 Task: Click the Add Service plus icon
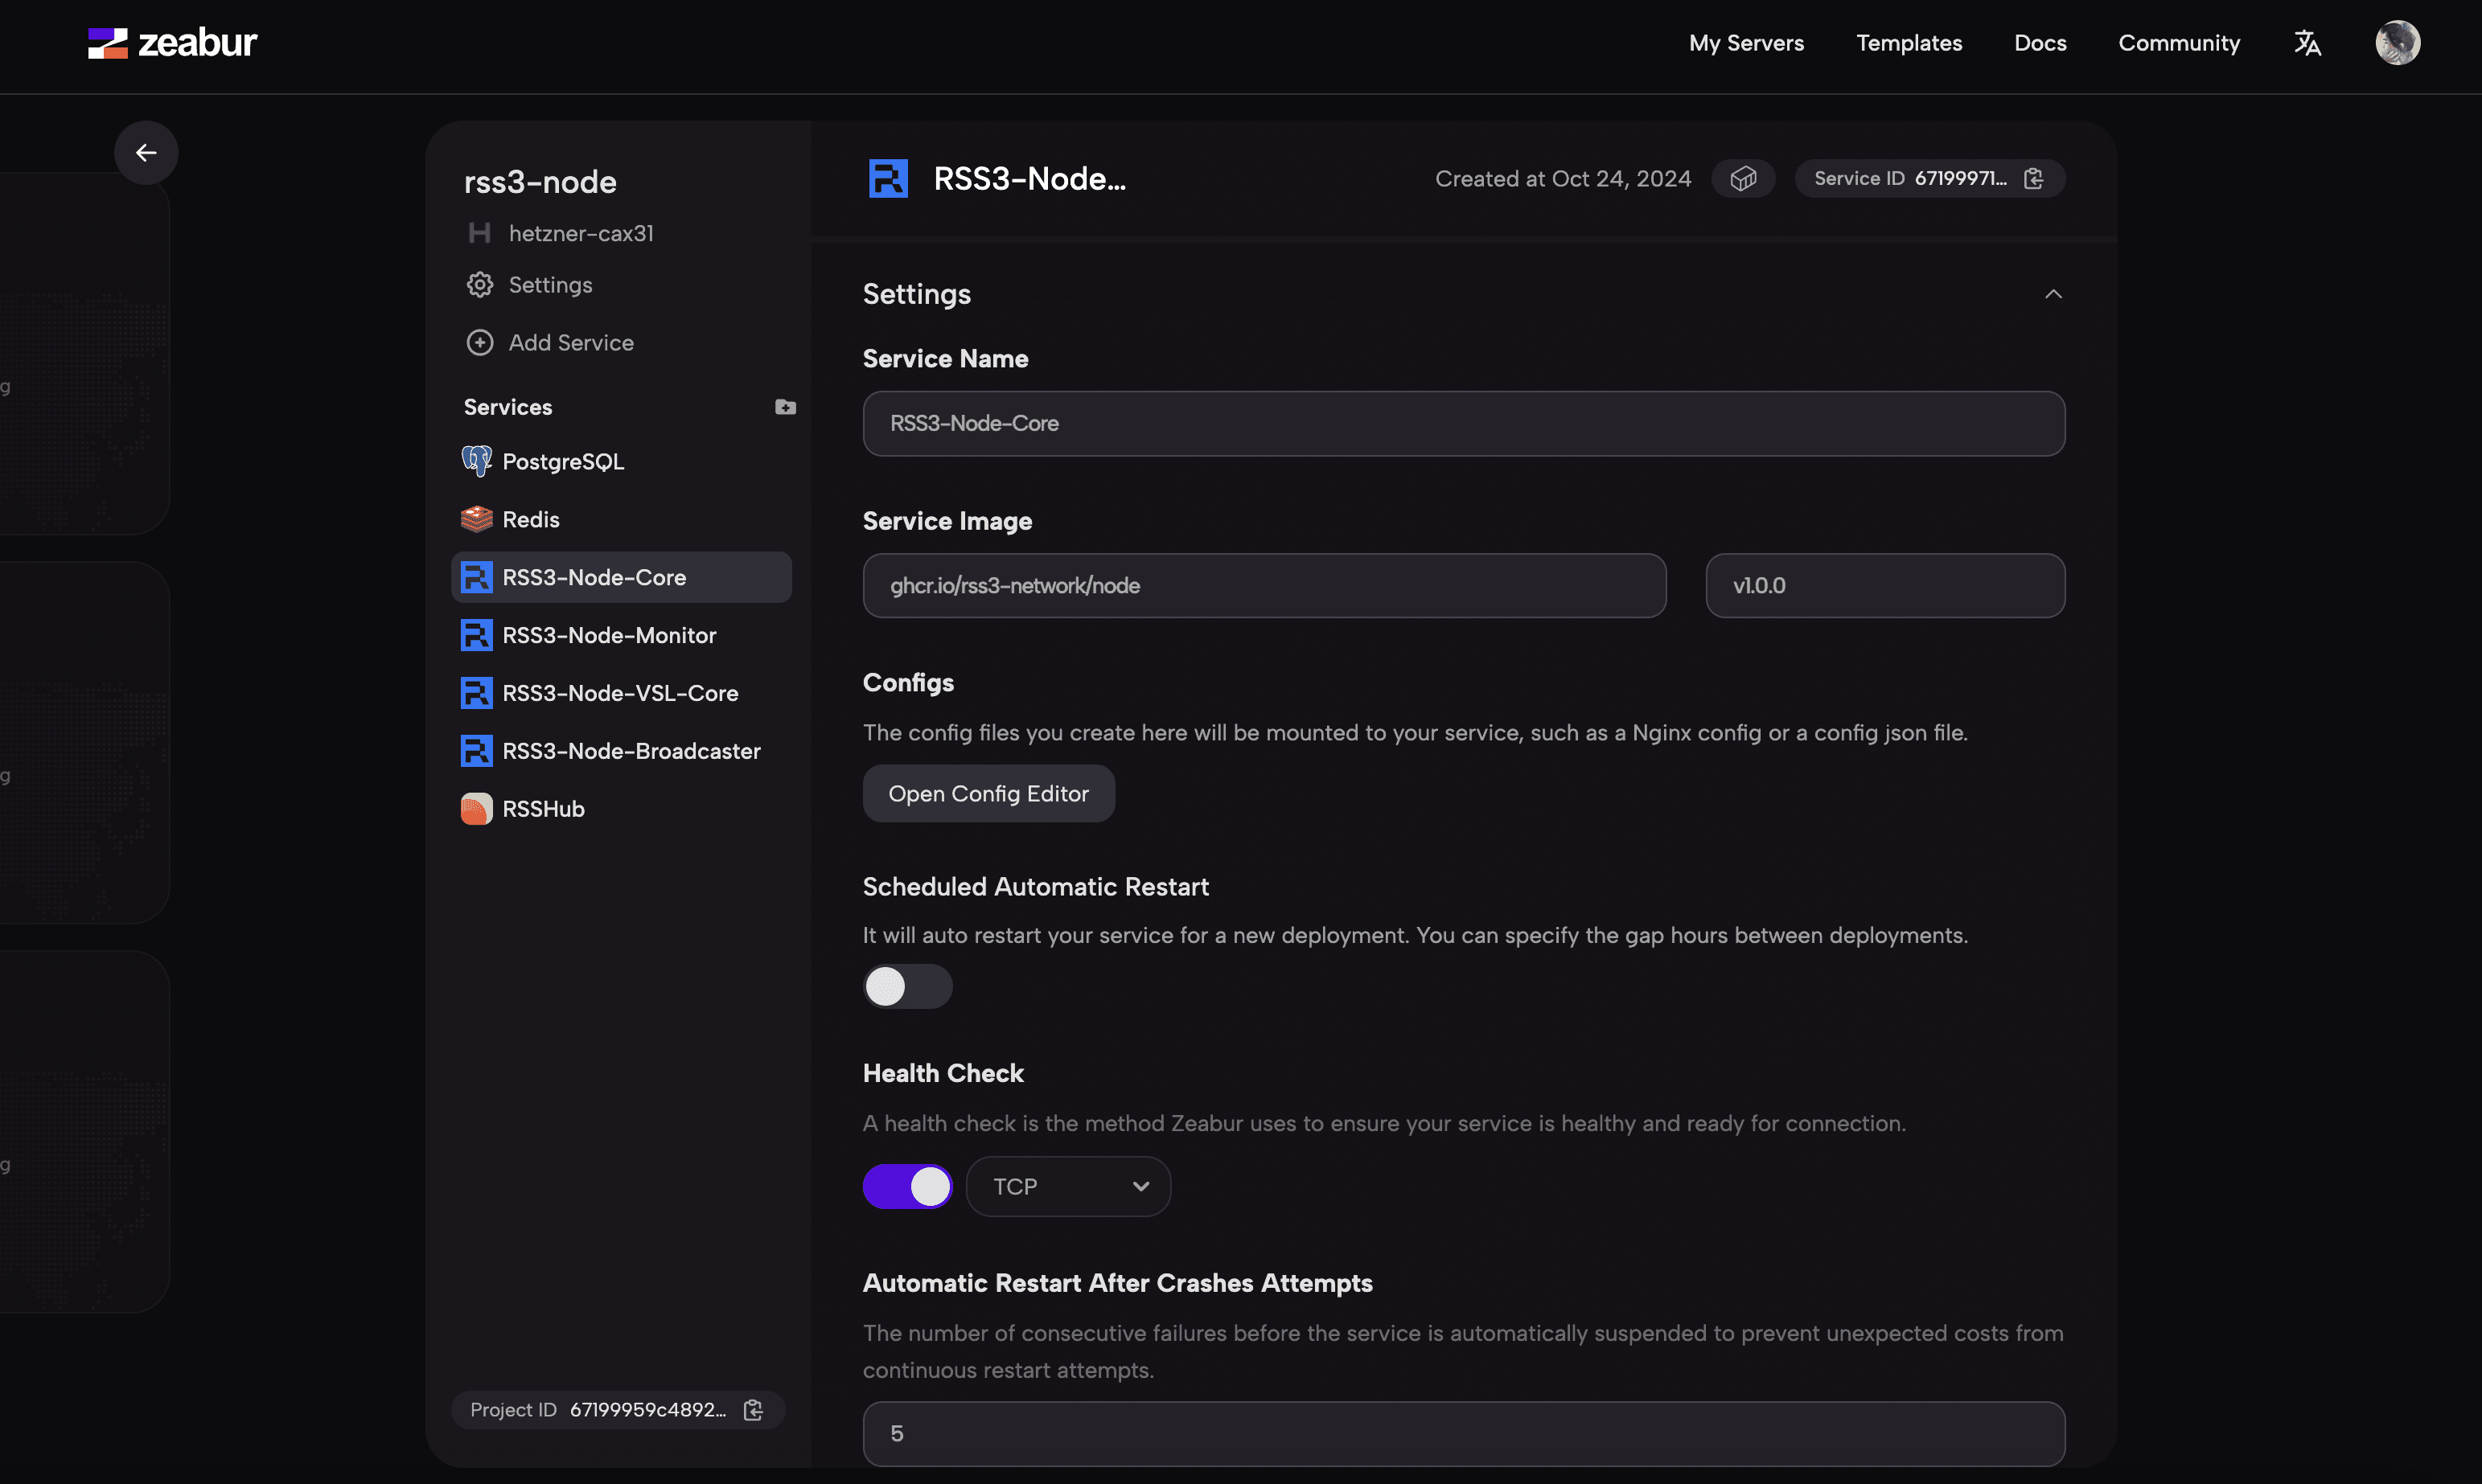pos(480,343)
